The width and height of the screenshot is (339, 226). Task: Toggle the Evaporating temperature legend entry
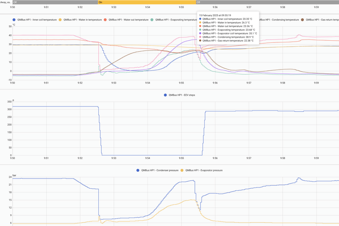pyautogui.click(x=174, y=20)
